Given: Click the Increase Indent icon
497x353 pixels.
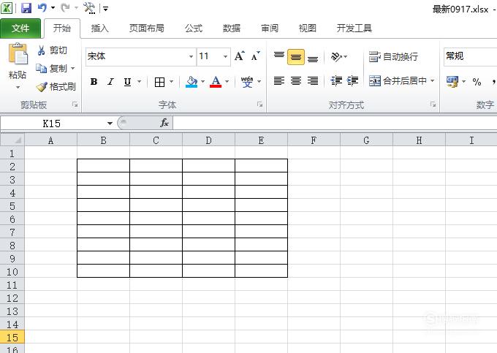Looking at the screenshot, I should 352,81.
